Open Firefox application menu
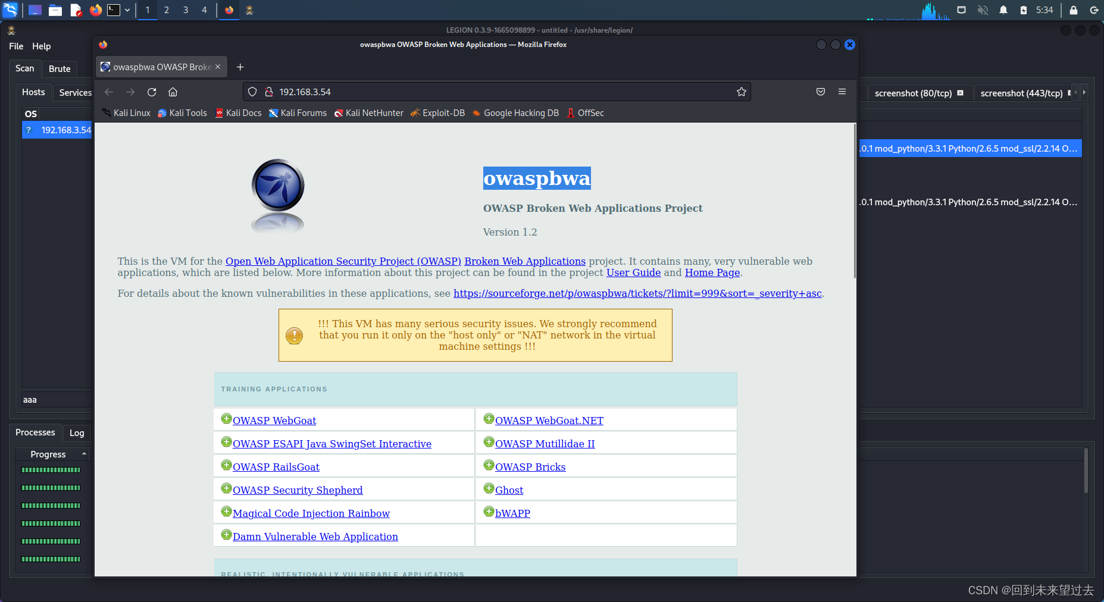This screenshot has height=602, width=1104. click(x=842, y=92)
